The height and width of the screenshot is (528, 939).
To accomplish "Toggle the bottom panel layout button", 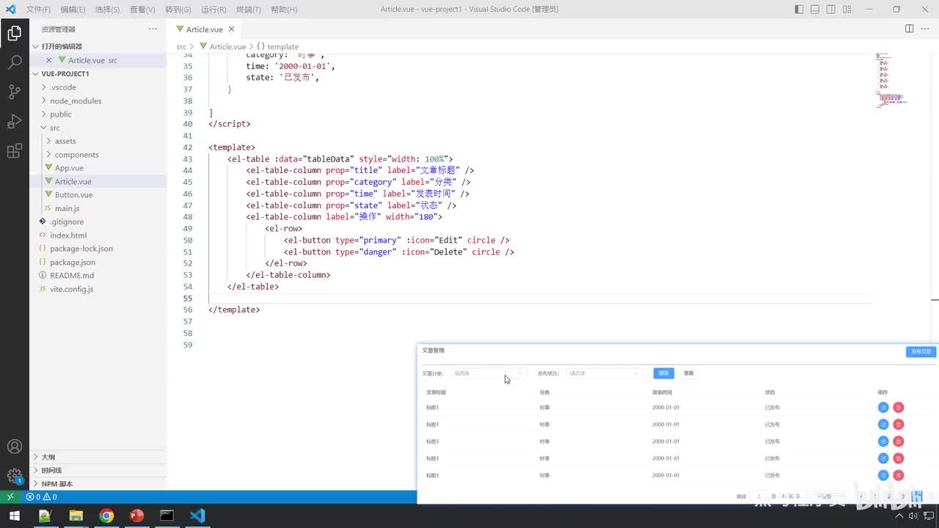I will click(x=815, y=10).
